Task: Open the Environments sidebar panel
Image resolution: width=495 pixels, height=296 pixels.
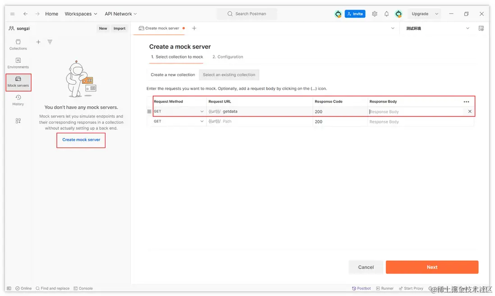Action: (x=18, y=63)
